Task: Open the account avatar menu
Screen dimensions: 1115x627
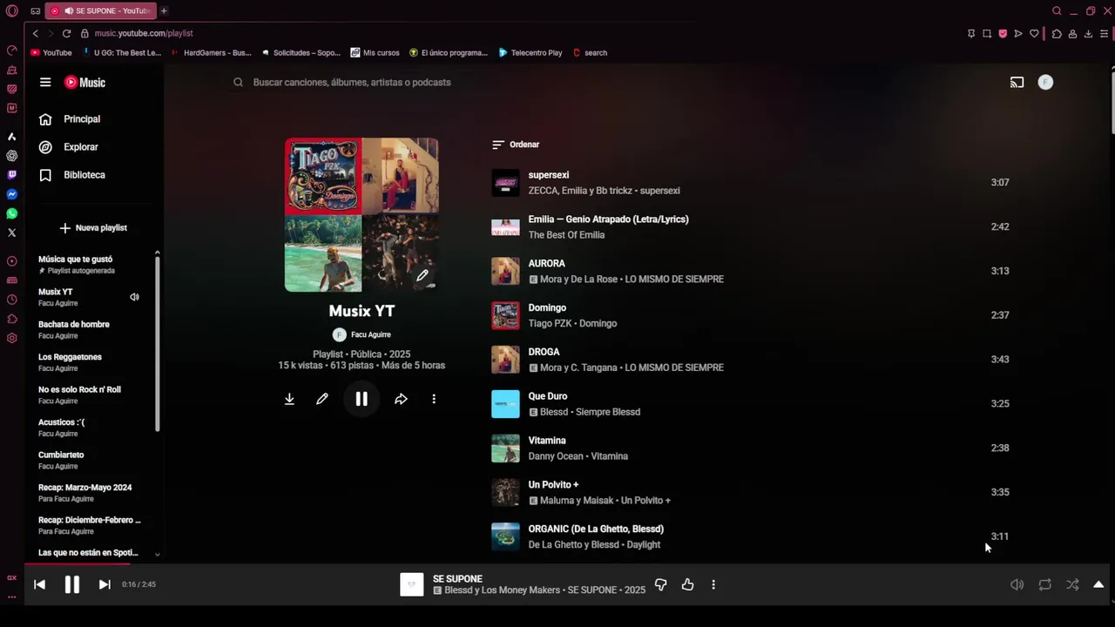Action: [x=1045, y=83]
